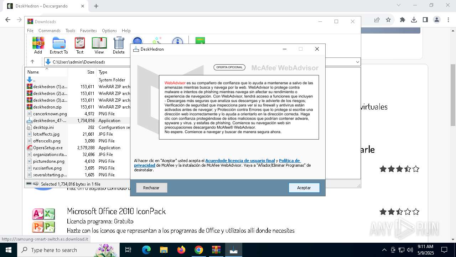456x257 pixels.
Task: Open volume control in system tray
Action: 410,250
